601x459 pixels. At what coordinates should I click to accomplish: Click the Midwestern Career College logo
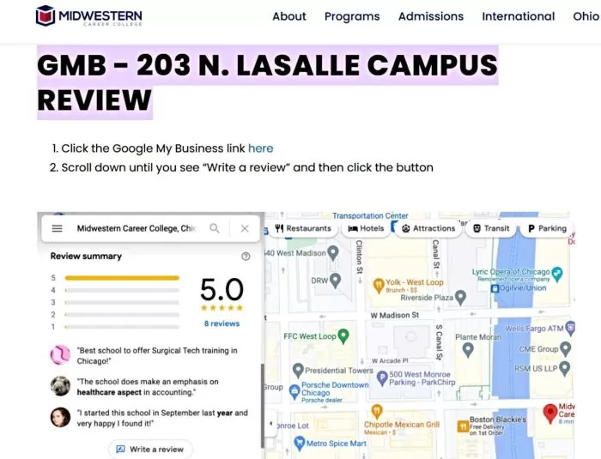coord(88,16)
